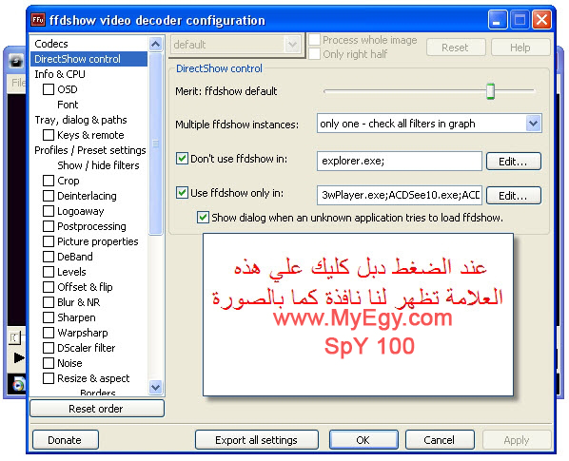Select Tray, dialog & paths page
569x461 pixels.
pyautogui.click(x=81, y=120)
